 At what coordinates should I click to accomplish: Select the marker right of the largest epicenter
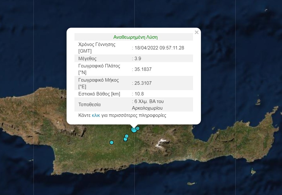pos(138,128)
